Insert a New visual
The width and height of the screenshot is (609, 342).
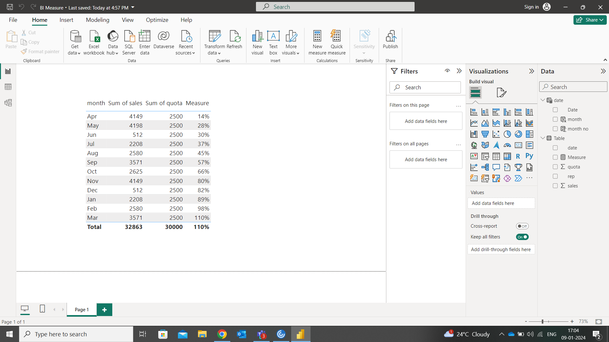[x=258, y=42]
